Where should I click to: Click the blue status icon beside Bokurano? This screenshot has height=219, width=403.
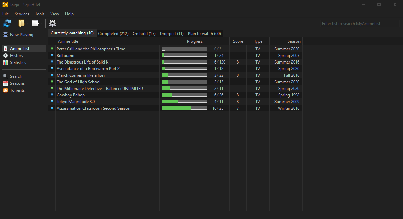point(52,55)
